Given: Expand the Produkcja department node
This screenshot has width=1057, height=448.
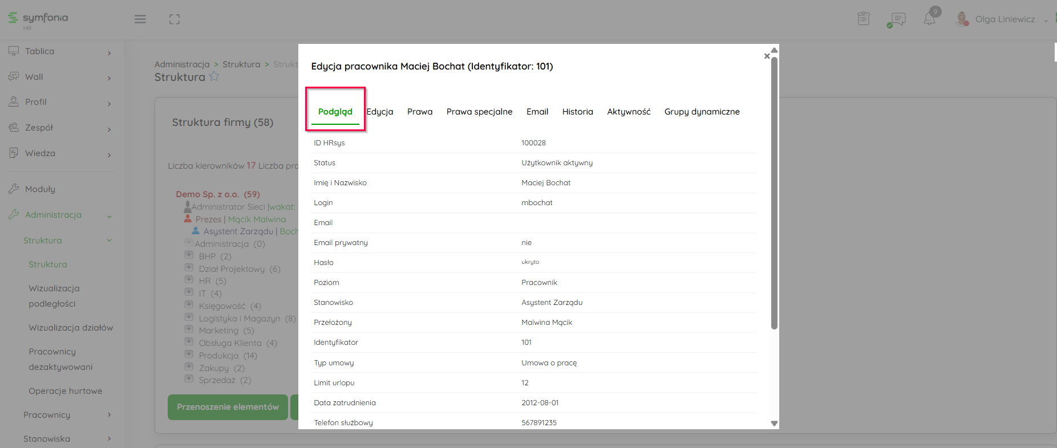Looking at the screenshot, I should 189,354.
